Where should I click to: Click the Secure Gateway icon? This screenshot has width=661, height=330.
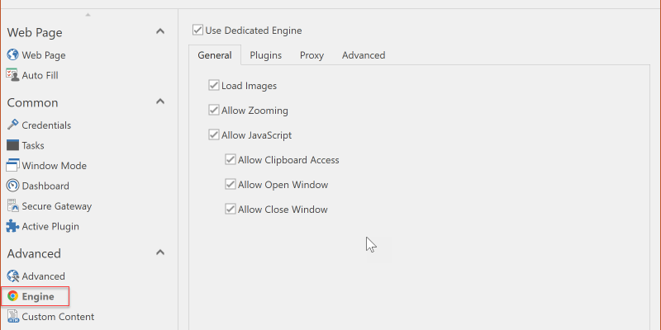[x=12, y=206]
